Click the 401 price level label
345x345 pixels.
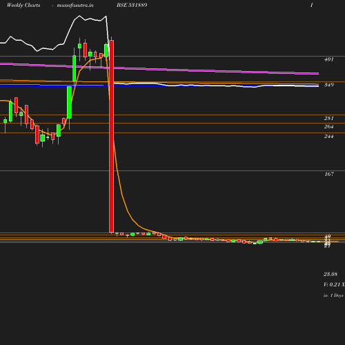[329, 59]
